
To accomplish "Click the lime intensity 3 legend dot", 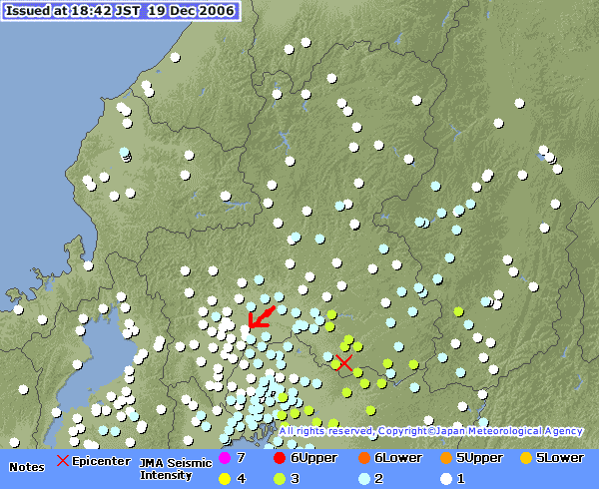I will (280, 479).
